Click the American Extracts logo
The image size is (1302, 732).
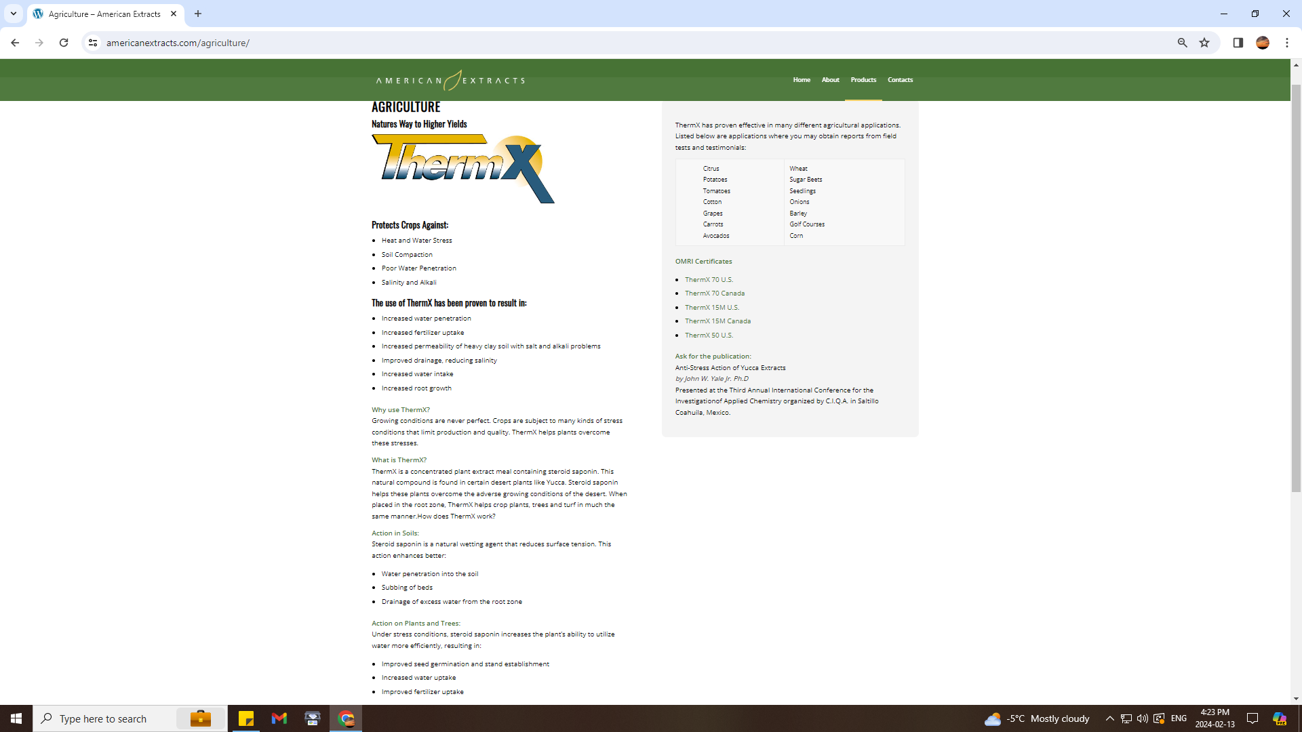click(x=450, y=80)
